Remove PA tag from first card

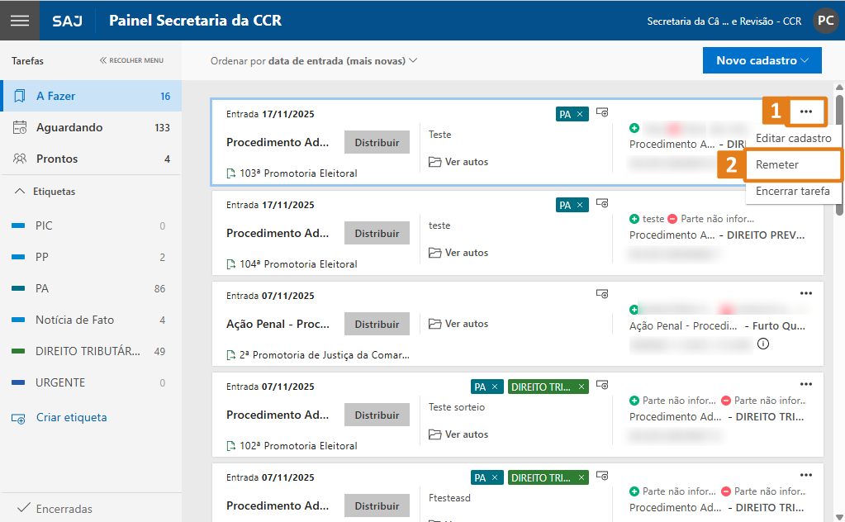pos(580,115)
